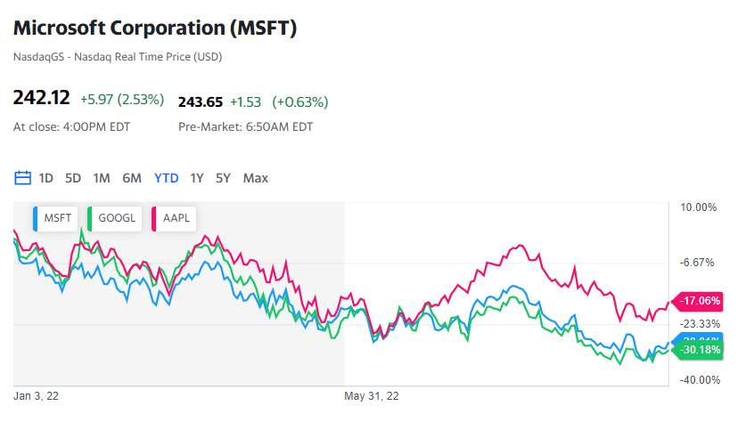Show the 5Y chart range
The image size is (738, 422).
pyautogui.click(x=223, y=178)
